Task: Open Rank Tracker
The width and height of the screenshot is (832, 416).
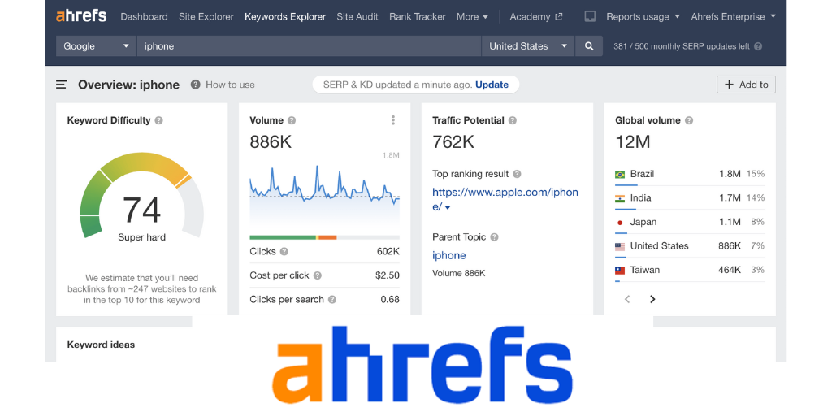Action: [418, 16]
